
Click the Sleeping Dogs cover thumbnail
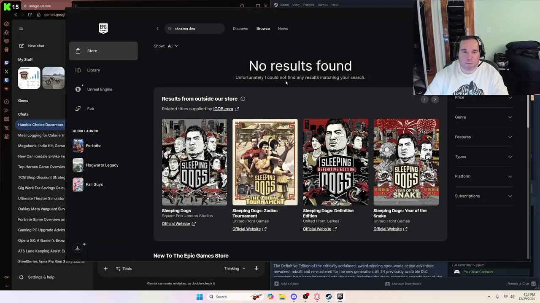pos(194,162)
